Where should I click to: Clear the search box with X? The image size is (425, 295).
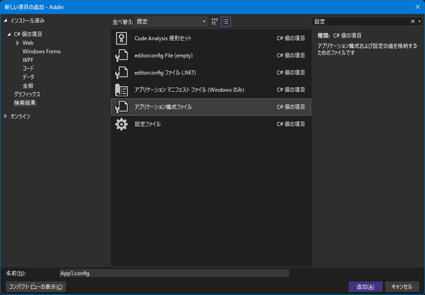point(412,21)
